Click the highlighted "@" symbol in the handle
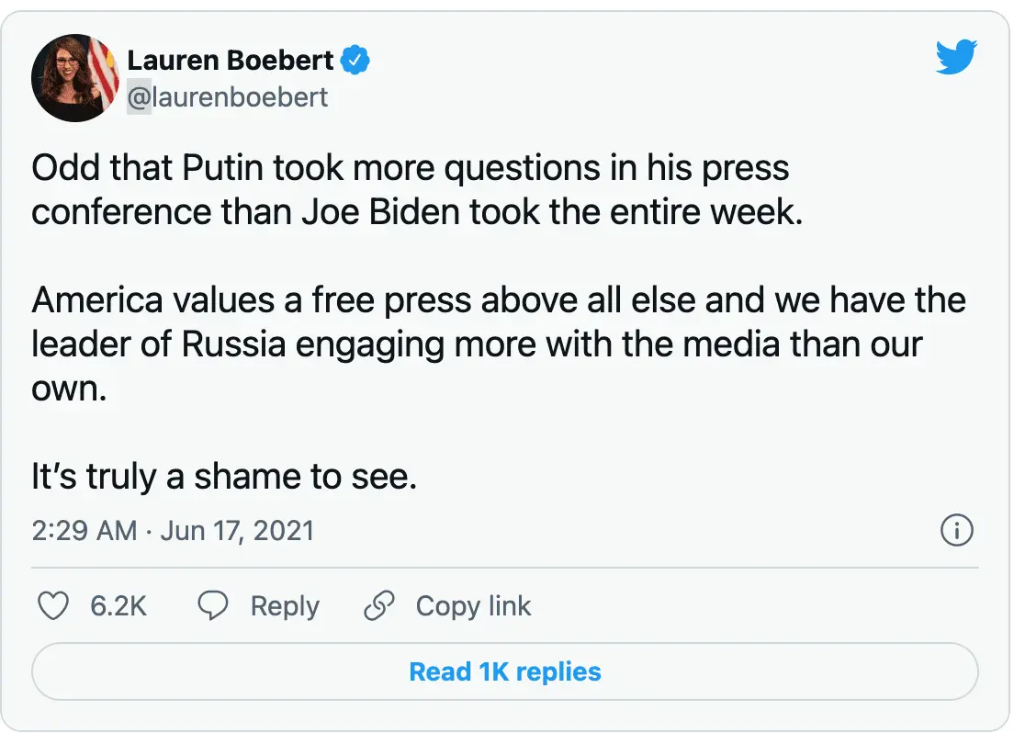1014x733 pixels. pos(138,97)
